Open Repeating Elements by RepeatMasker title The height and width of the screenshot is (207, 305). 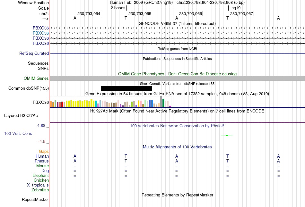177,195
